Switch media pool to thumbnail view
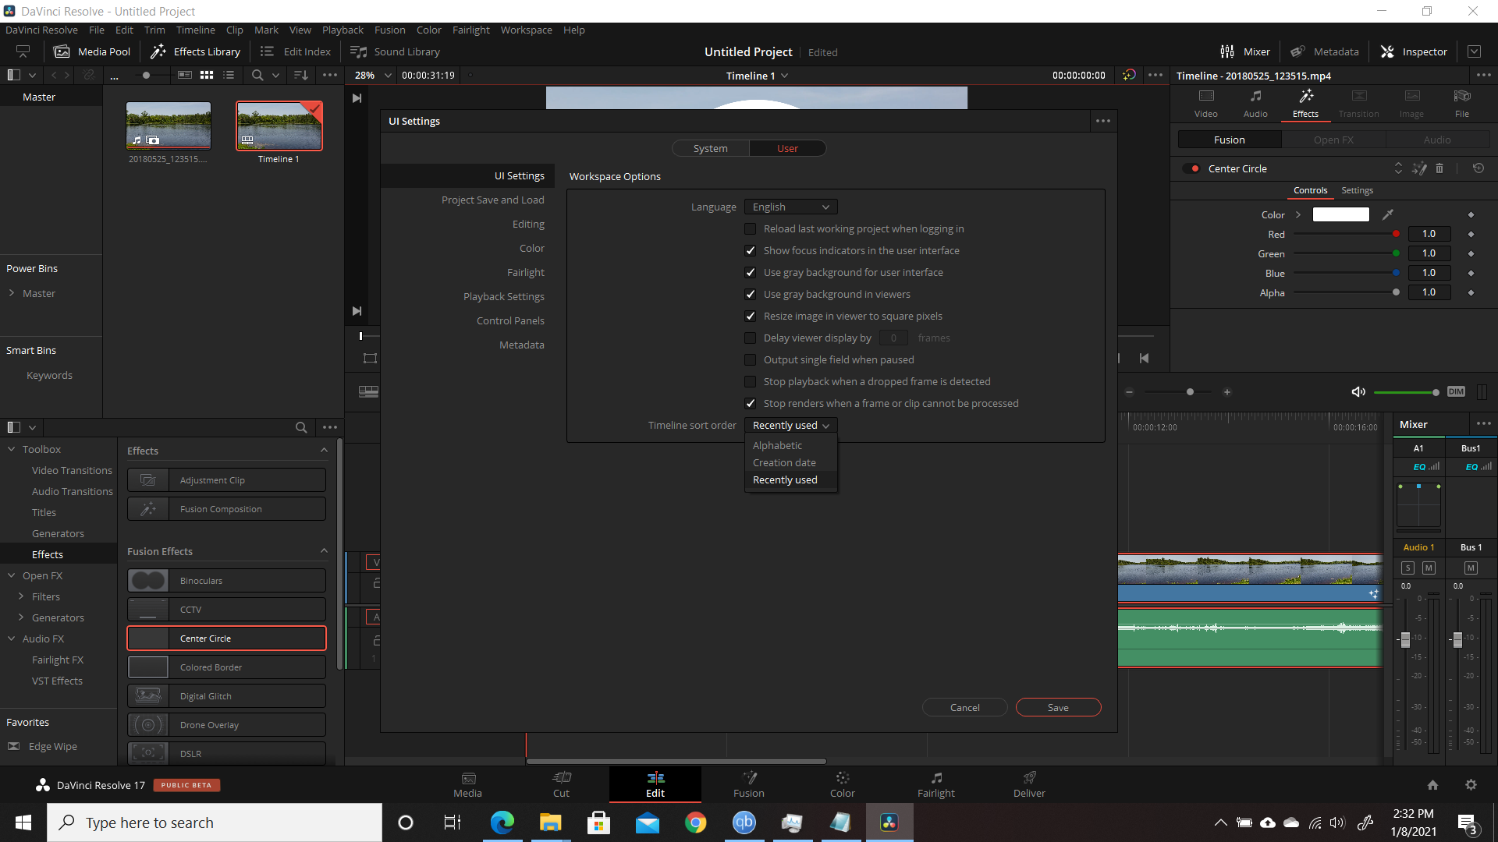The width and height of the screenshot is (1498, 842). pos(207,75)
